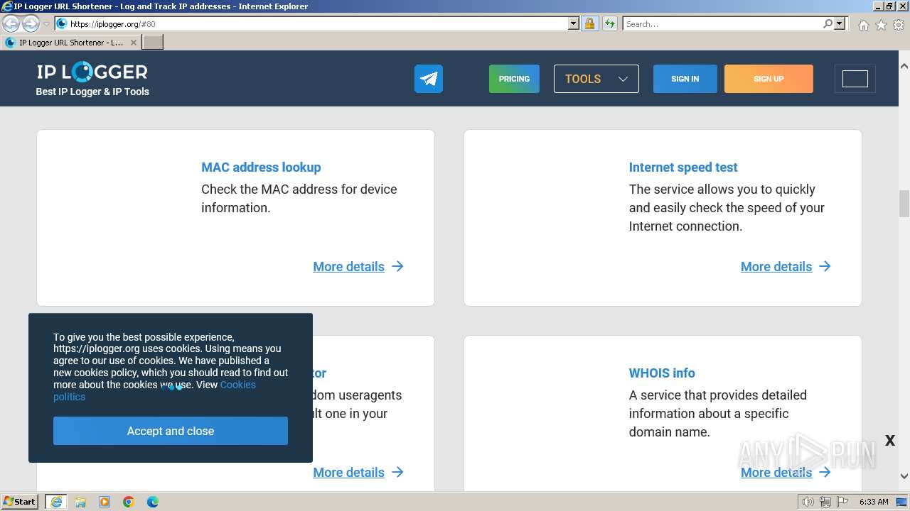Expand the TOOLS dropdown
The height and width of the screenshot is (511, 910).
tap(596, 79)
